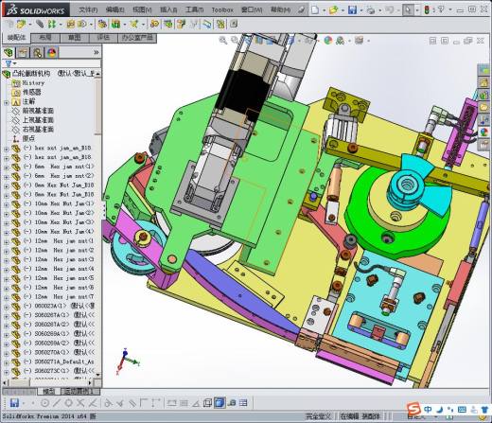492x423 pixels.
Task: Click feature tree horizontal scrollbar right arrow
Action: [x=90, y=382]
